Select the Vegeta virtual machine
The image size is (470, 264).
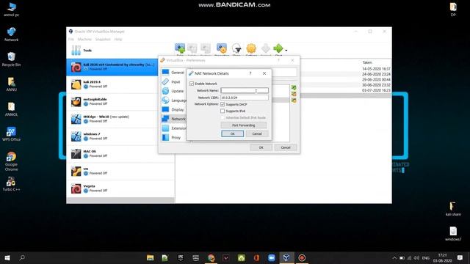coord(120,188)
